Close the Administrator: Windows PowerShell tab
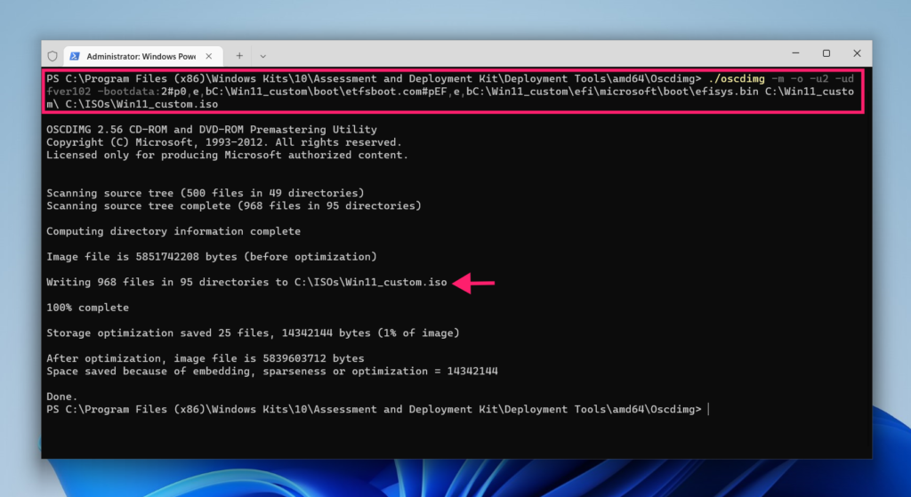The width and height of the screenshot is (911, 497). click(x=208, y=56)
